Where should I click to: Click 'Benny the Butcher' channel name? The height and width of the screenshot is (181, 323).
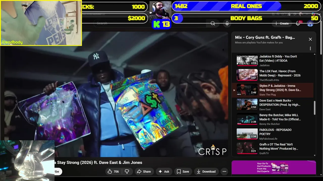270,124
